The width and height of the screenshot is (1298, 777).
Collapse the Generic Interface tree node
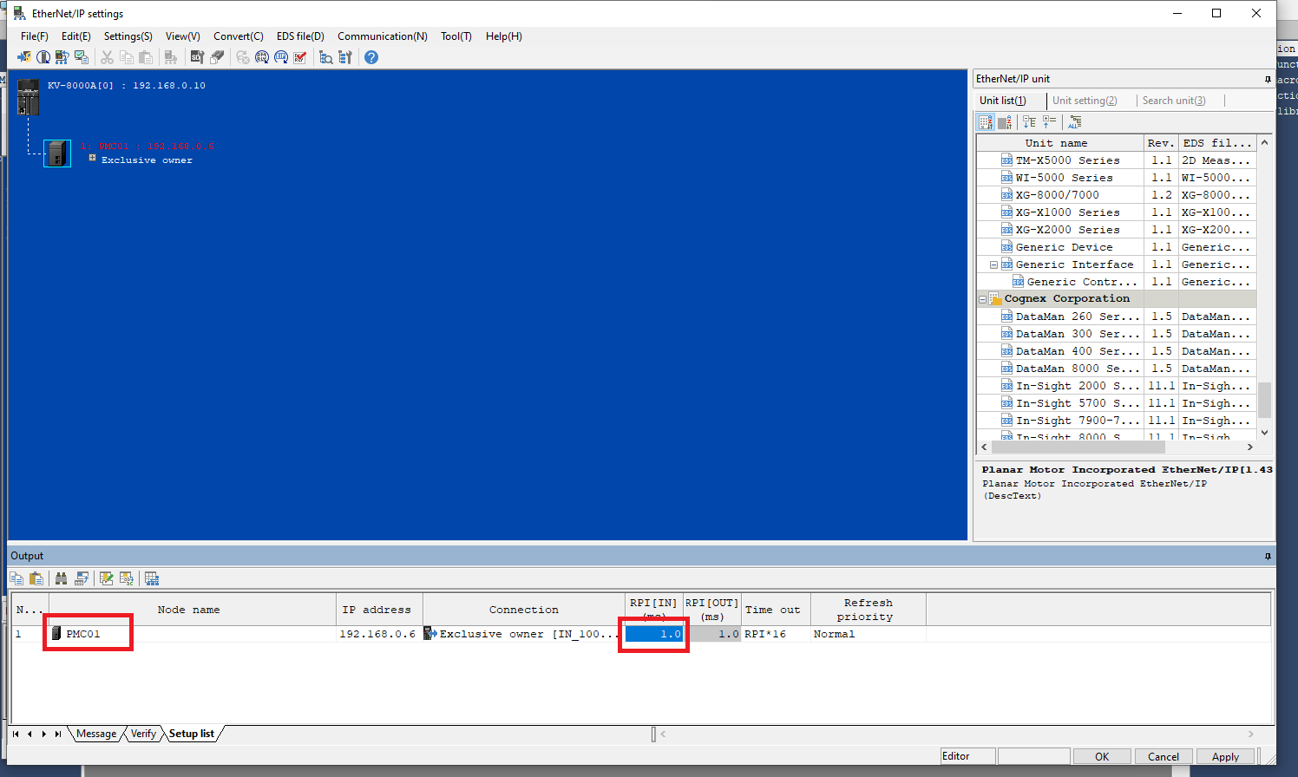[993, 264]
